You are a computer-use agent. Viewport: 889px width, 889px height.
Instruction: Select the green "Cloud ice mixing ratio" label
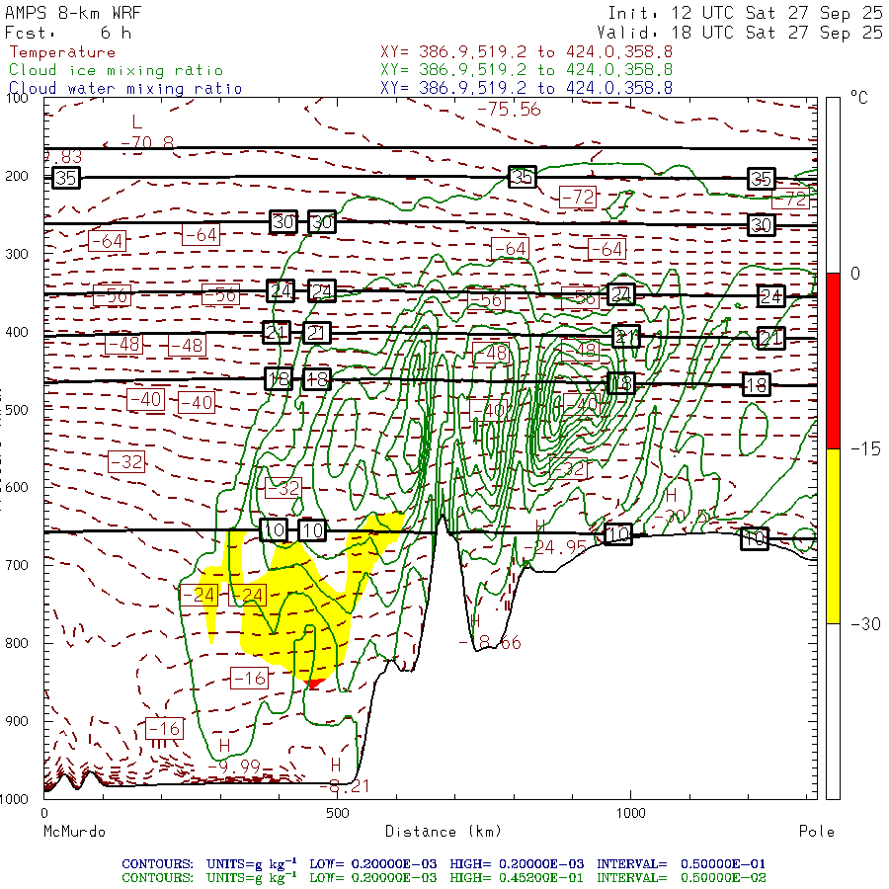click(x=117, y=70)
